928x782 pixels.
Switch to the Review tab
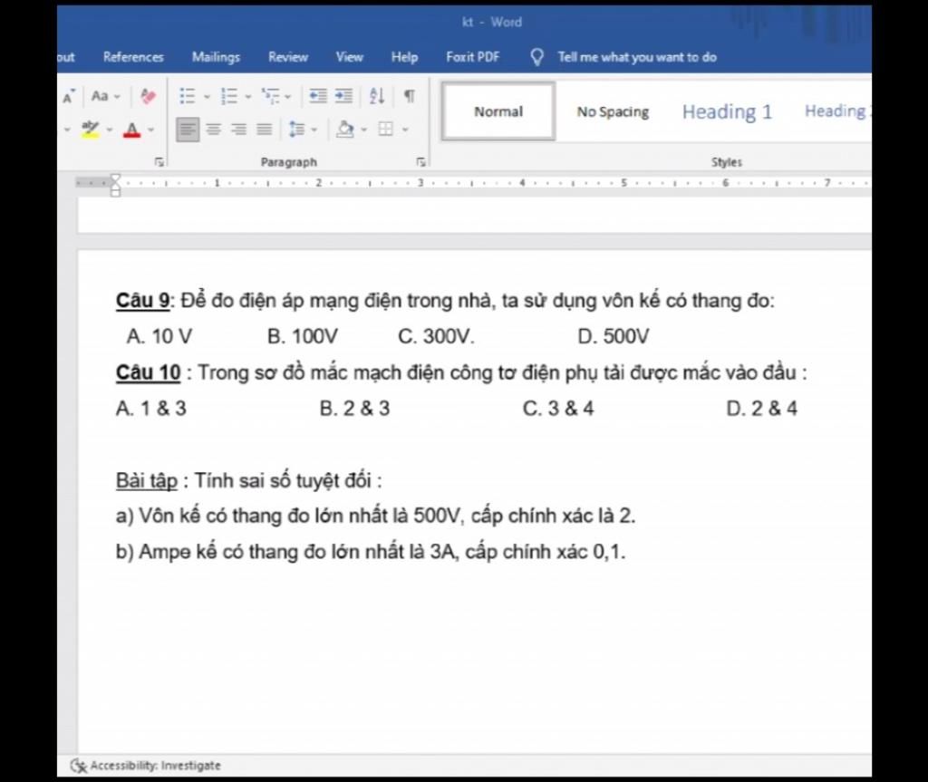288,57
